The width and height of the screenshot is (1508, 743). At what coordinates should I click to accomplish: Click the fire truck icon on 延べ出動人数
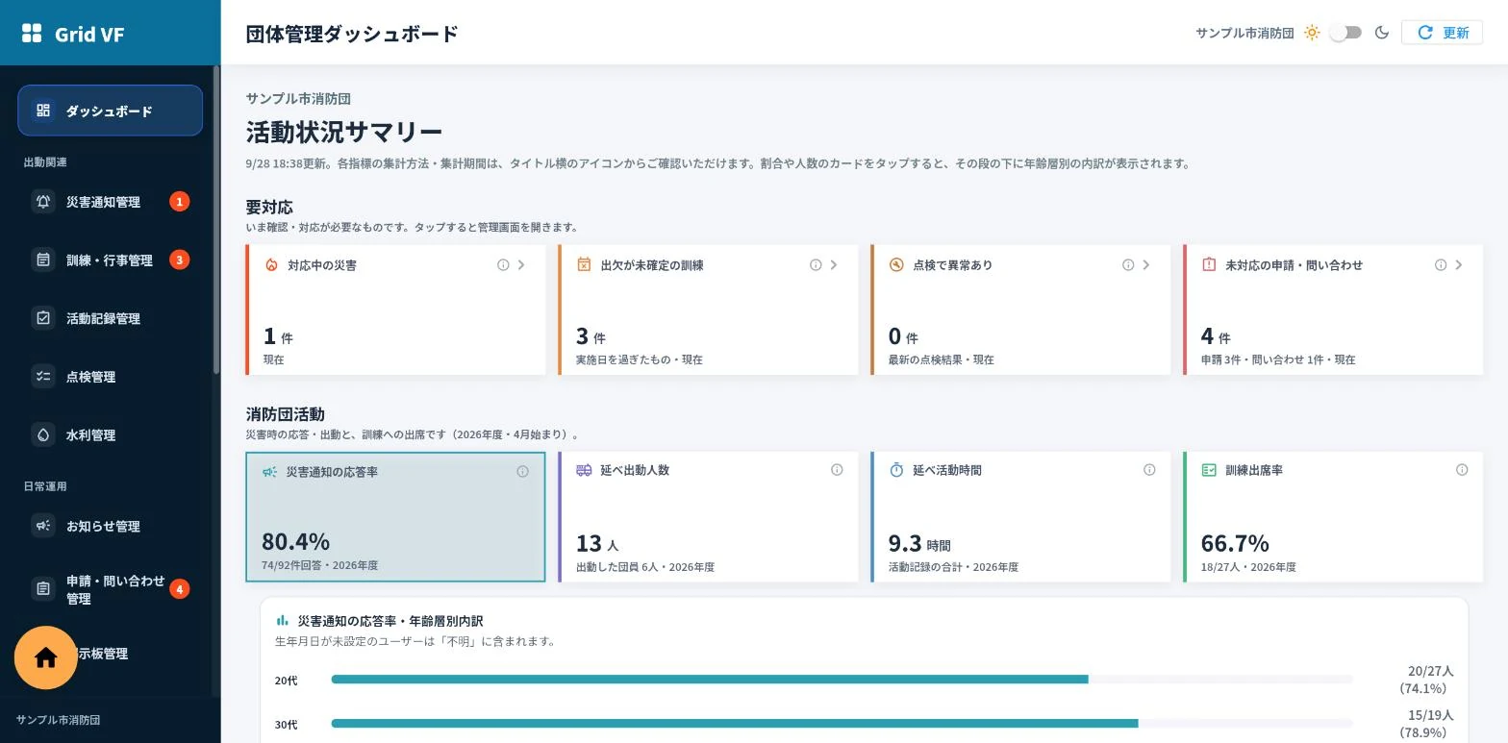[x=584, y=470]
